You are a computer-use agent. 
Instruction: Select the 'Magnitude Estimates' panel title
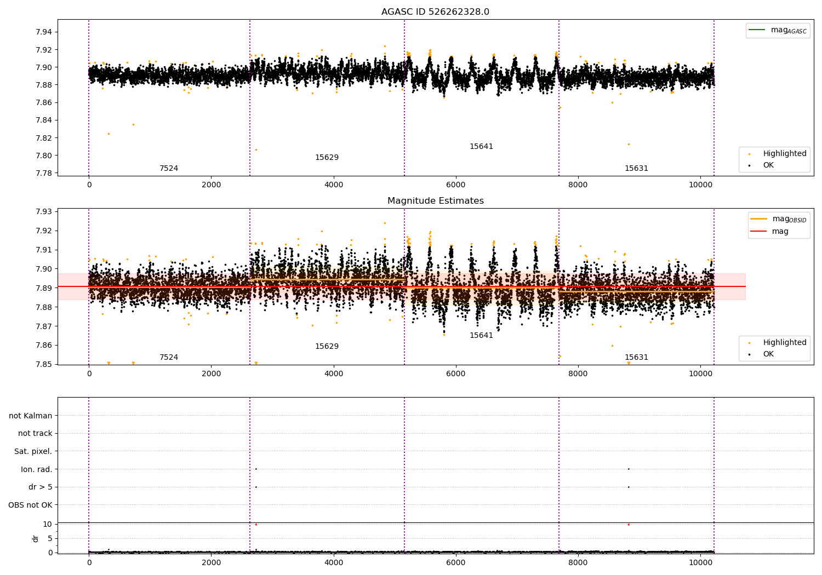435,201
